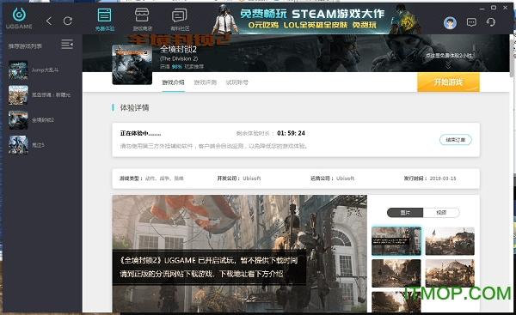
Task: Close the UGGAME window
Action: pos(505,8)
